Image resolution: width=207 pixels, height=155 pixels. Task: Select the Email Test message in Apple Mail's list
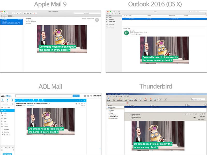(x=11, y=22)
